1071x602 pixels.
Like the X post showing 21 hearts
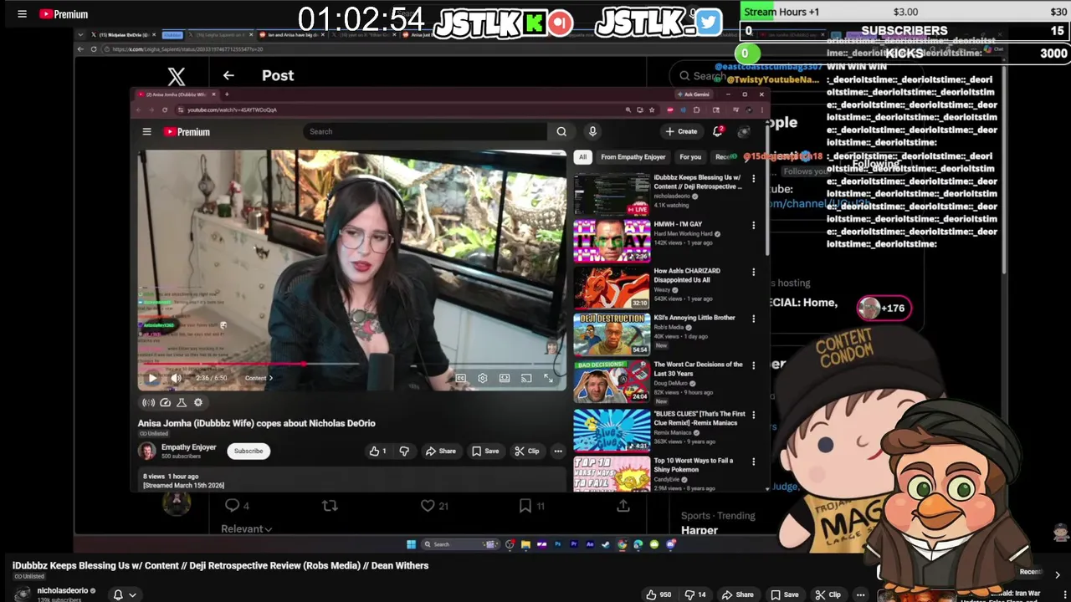pos(434,505)
